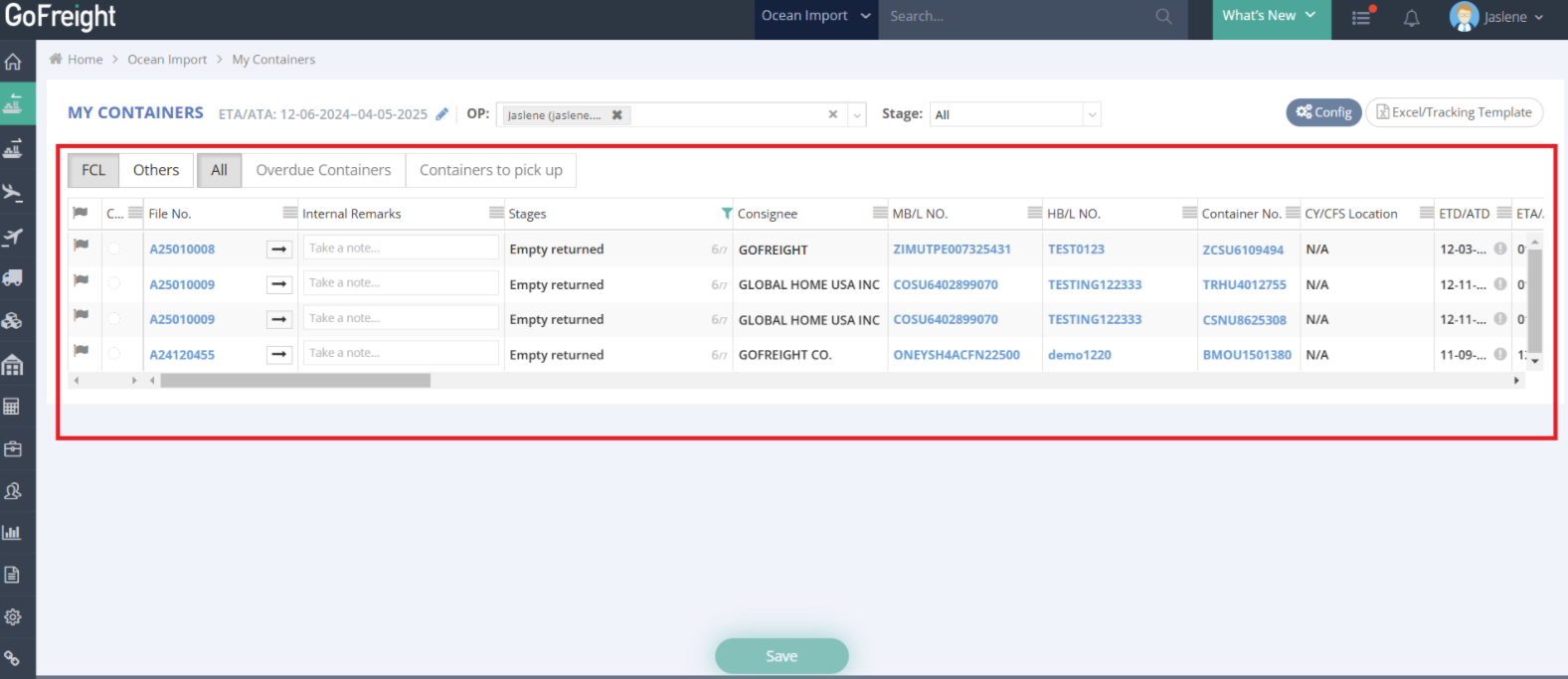Click the arrow button for file A25010008
This screenshot has height=679, width=1568.
(x=279, y=250)
